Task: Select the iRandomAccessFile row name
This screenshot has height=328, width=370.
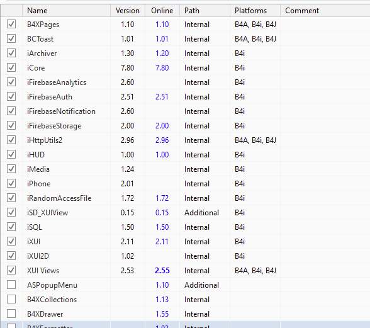Action: click(x=59, y=198)
